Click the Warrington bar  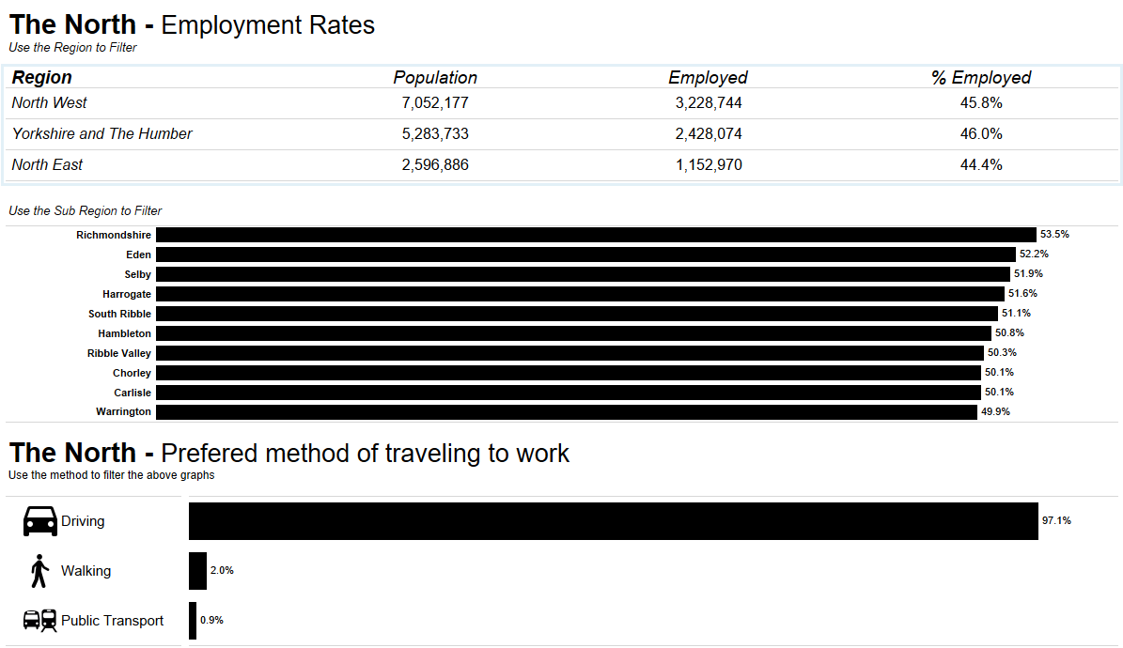point(567,412)
